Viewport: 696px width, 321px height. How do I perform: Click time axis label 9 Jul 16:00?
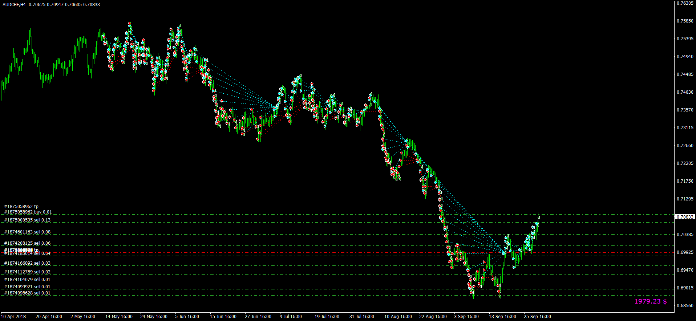click(x=291, y=317)
